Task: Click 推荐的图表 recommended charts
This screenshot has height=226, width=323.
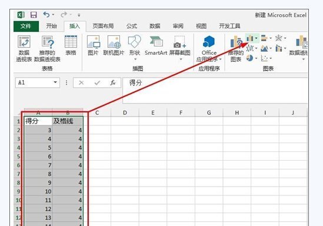Action: (236, 49)
